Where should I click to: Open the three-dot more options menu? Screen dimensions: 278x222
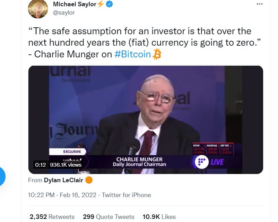pyautogui.click(x=259, y=4)
